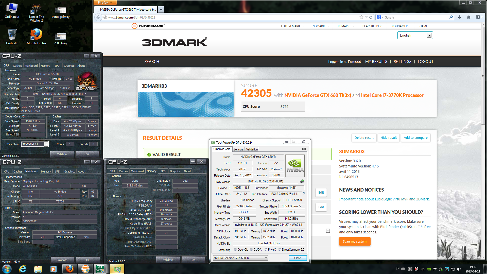Viewport: 487px width, 274px height.
Task: Open a new Firefox tab with plus button
Action: (161, 10)
